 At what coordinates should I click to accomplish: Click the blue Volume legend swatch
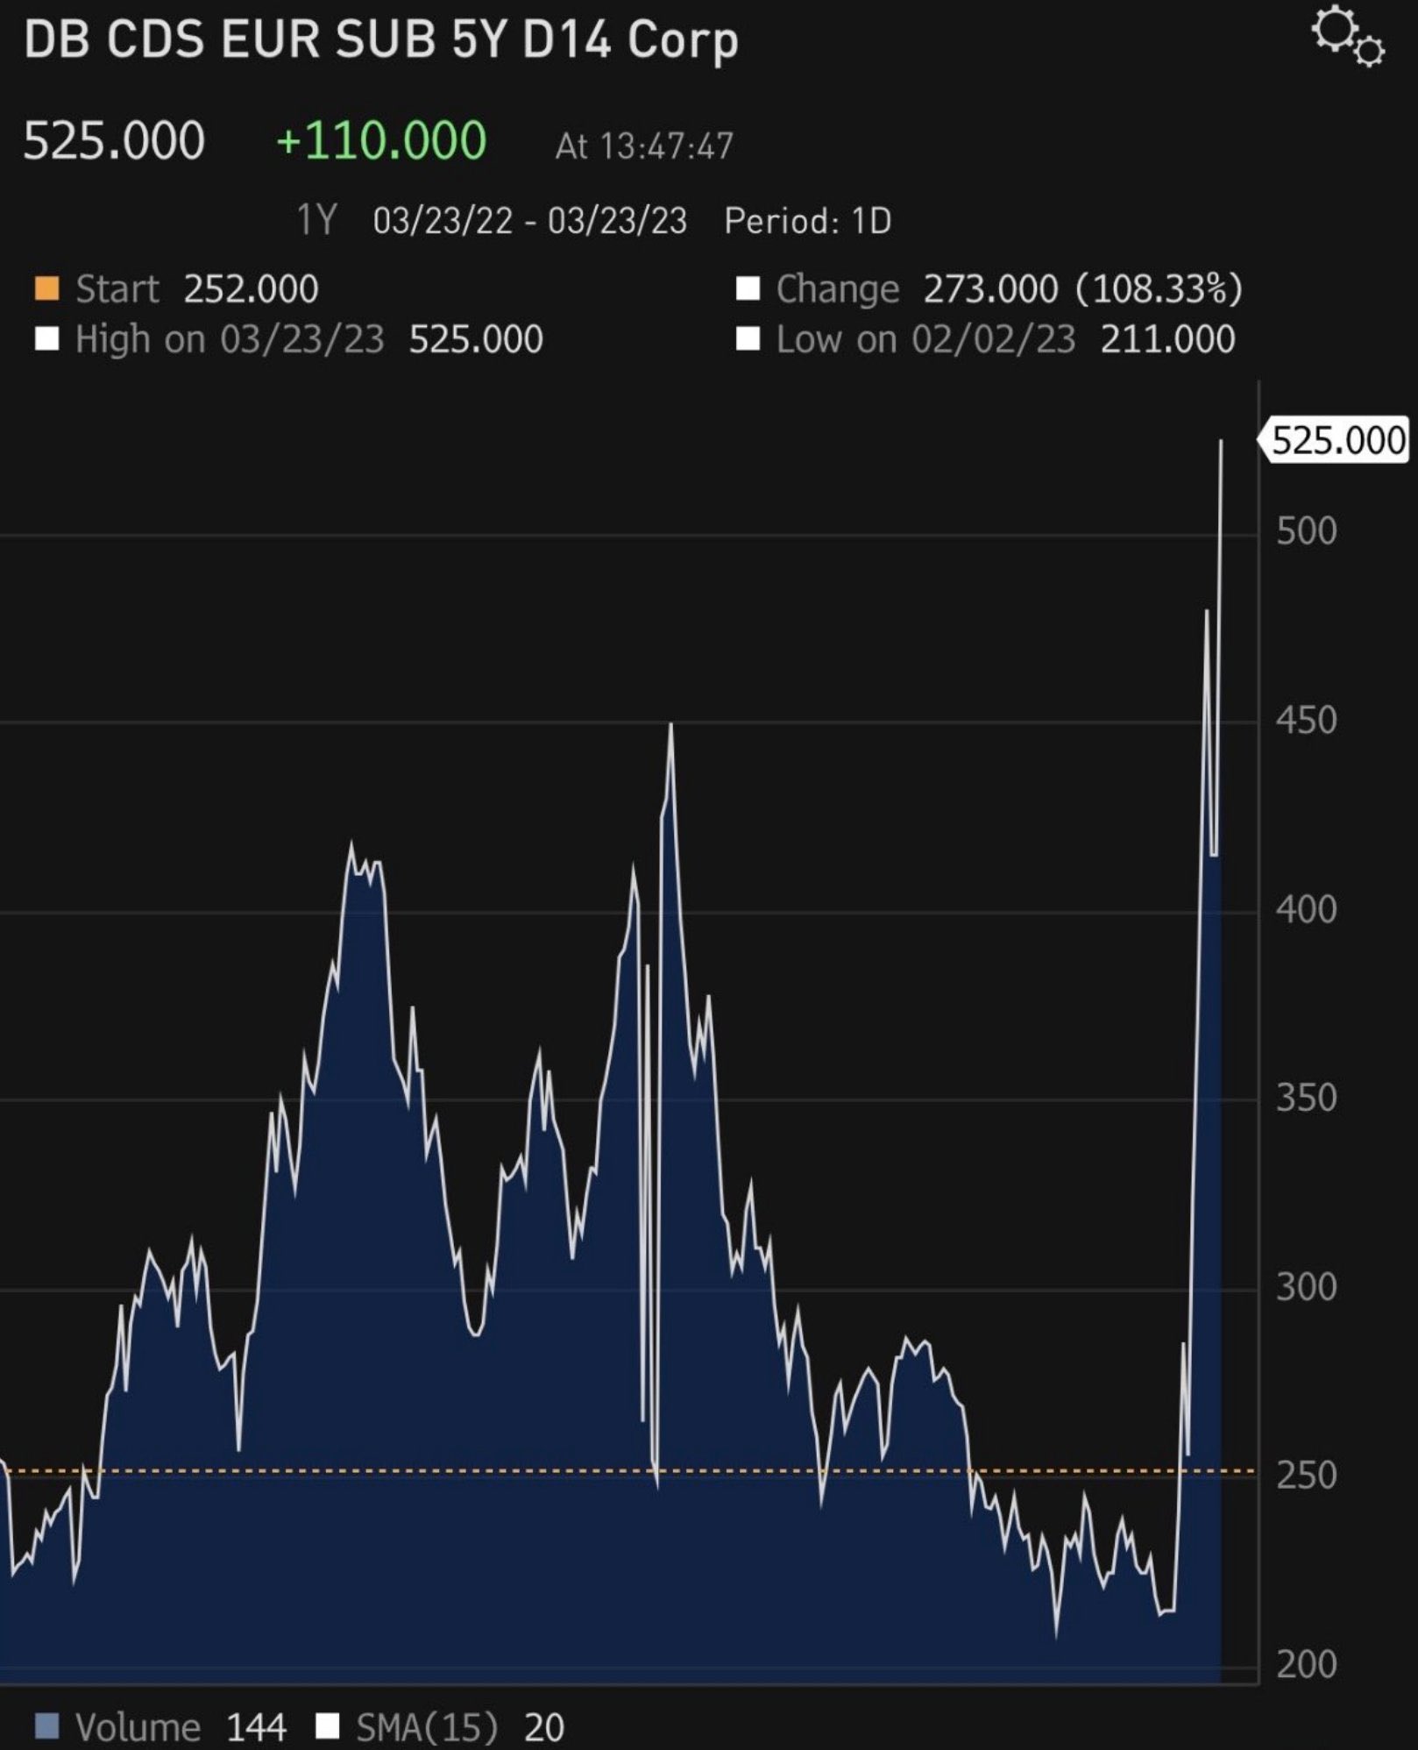point(46,1727)
